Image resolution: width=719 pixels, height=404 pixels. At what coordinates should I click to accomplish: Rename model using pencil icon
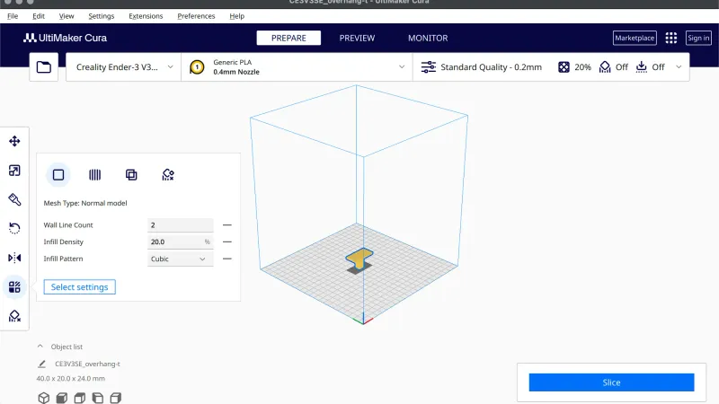(x=41, y=364)
